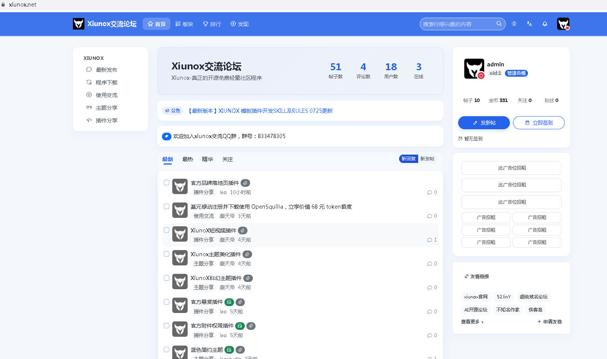Click the image icon on 官方悬赏插件
This screenshot has height=359, width=607.
229,302
